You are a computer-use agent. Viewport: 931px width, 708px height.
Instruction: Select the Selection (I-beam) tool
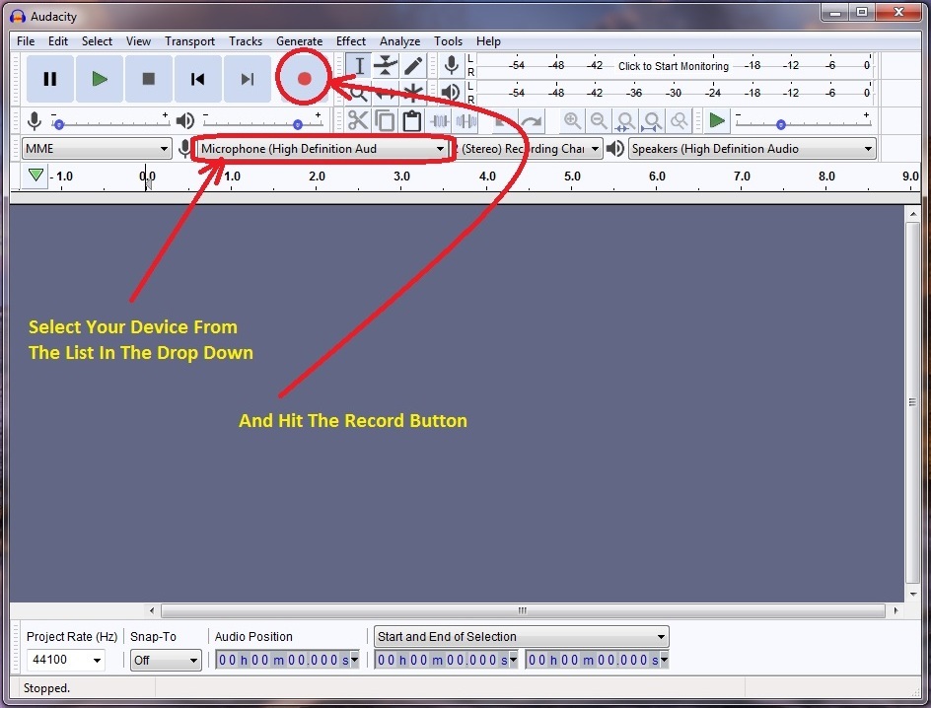click(359, 65)
